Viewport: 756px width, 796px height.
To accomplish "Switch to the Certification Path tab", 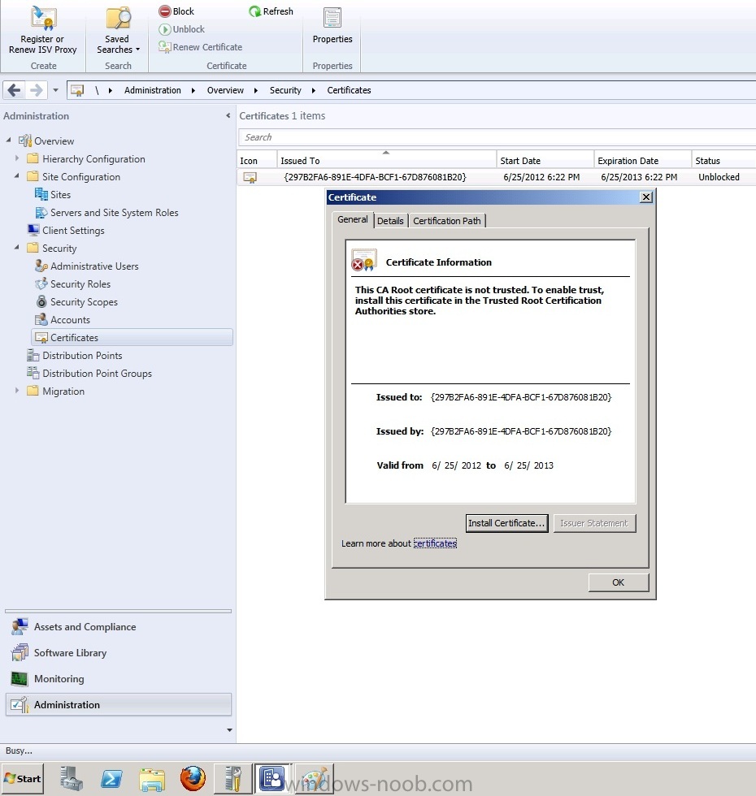I will click(x=447, y=221).
